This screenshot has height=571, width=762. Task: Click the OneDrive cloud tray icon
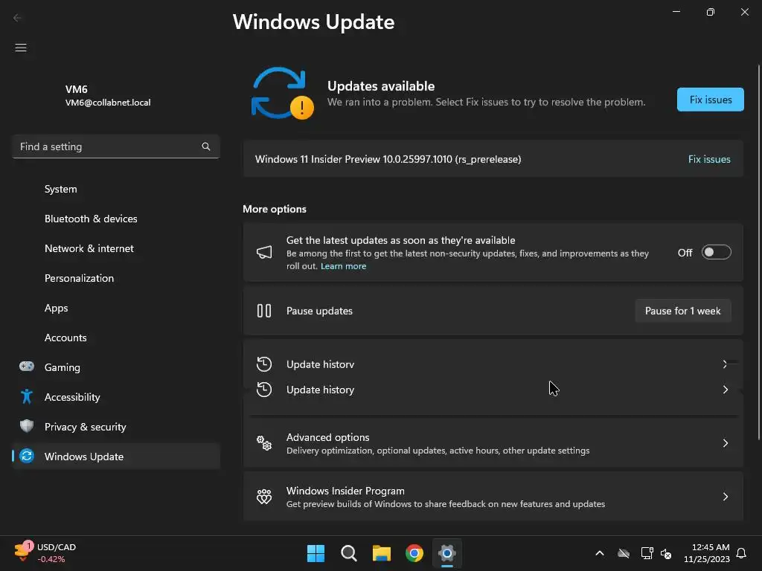[624, 553]
